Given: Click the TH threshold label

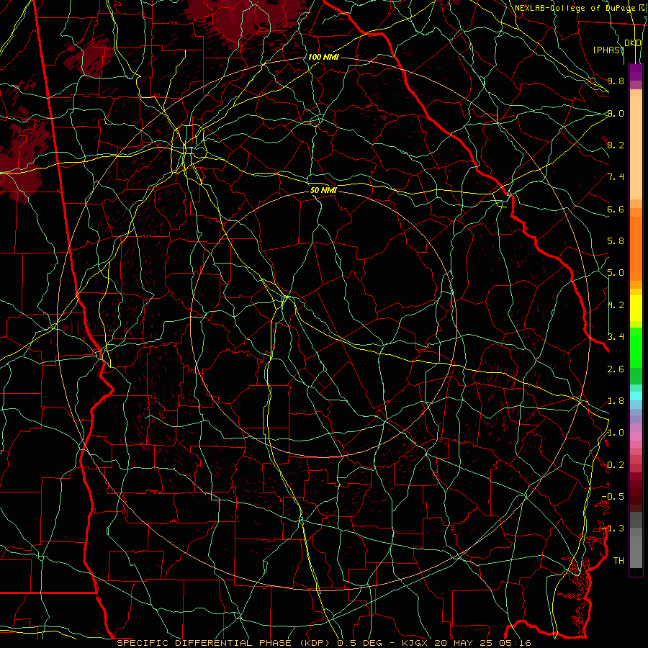Looking at the screenshot, I should pos(618,561).
